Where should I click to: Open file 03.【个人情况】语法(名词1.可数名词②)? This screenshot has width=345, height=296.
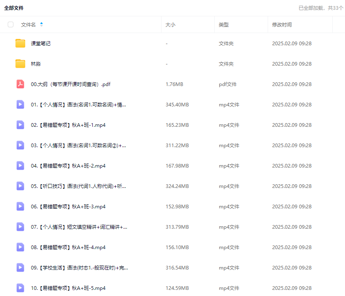(78, 146)
